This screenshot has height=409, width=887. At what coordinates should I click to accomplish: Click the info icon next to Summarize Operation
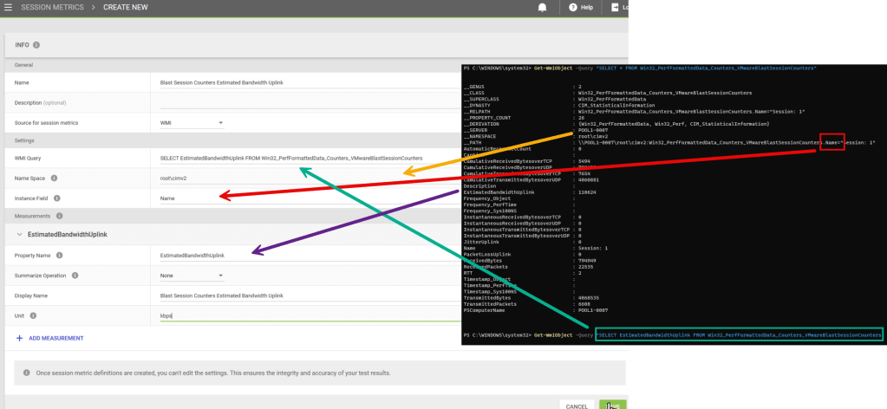[x=75, y=276]
